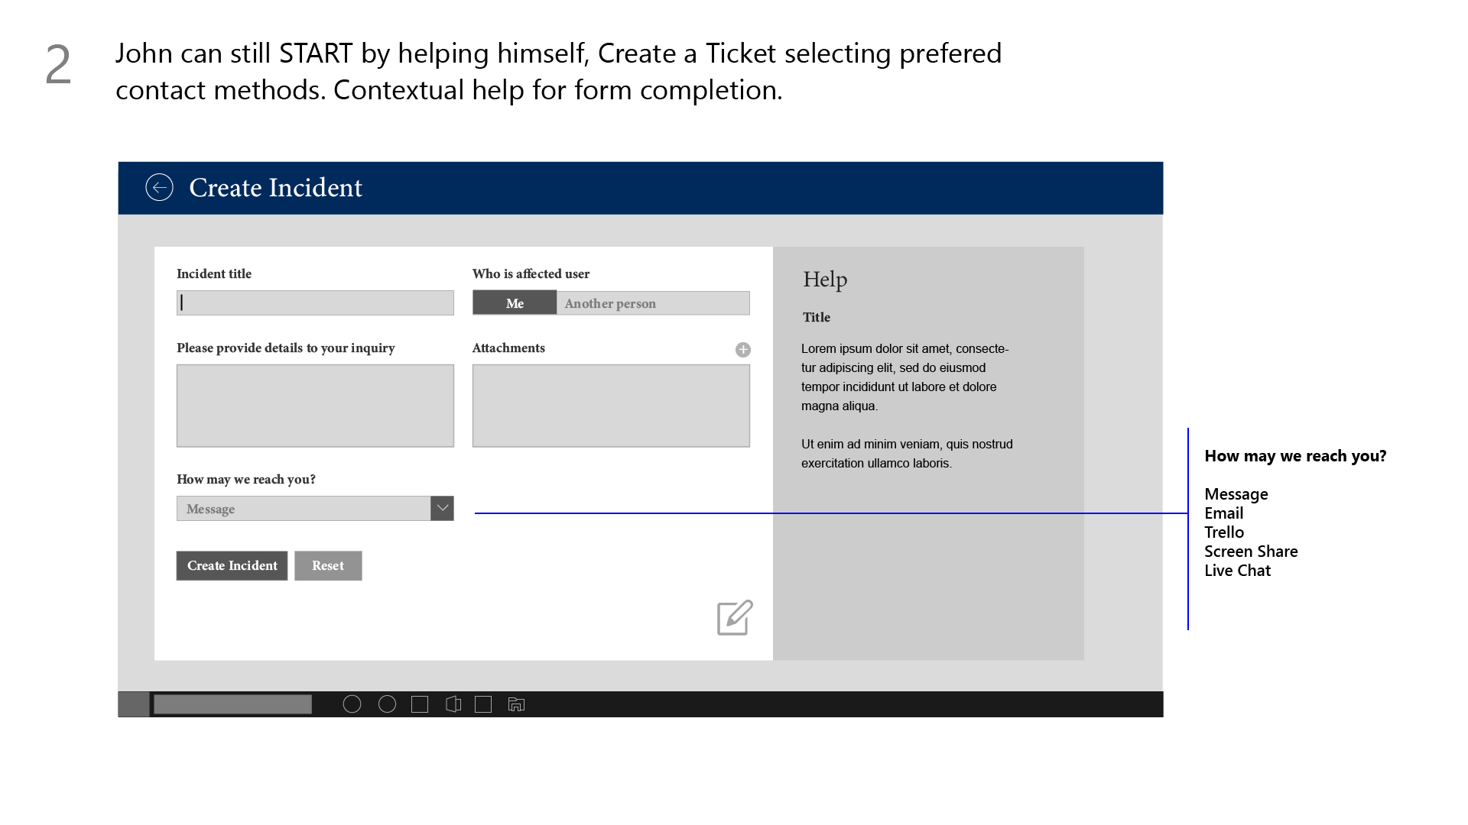Image resolution: width=1468 pixels, height=825 pixels.
Task: Click into the inquiry details text area
Action: [315, 406]
